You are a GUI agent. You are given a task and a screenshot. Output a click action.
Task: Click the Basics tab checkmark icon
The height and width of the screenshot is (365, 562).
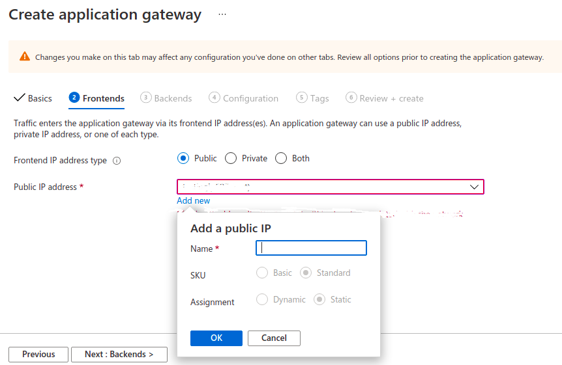(x=20, y=98)
